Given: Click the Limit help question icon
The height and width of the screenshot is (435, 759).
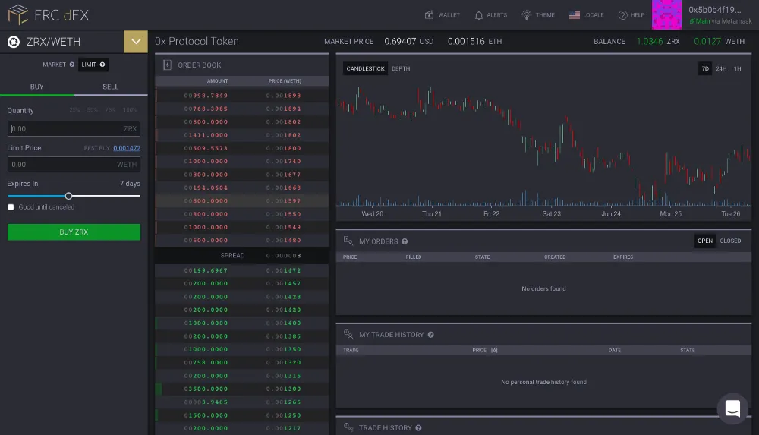Looking at the screenshot, I should click(x=102, y=65).
